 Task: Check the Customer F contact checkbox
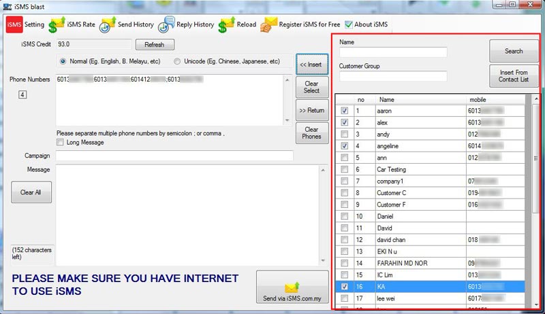click(x=345, y=205)
